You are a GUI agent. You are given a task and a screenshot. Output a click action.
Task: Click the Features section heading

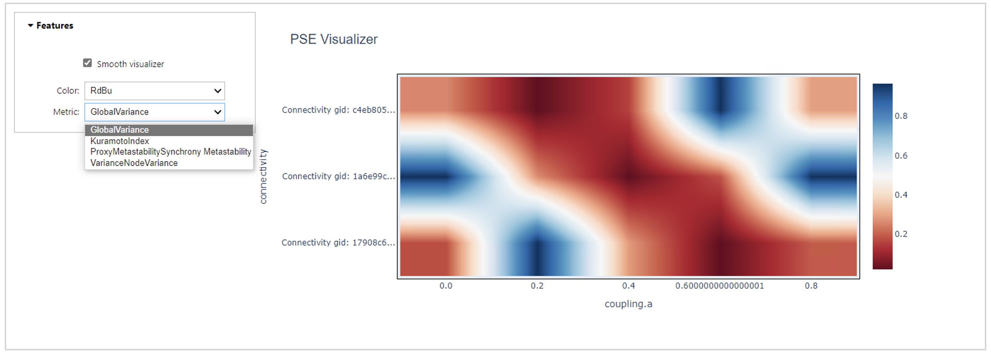pyautogui.click(x=55, y=26)
